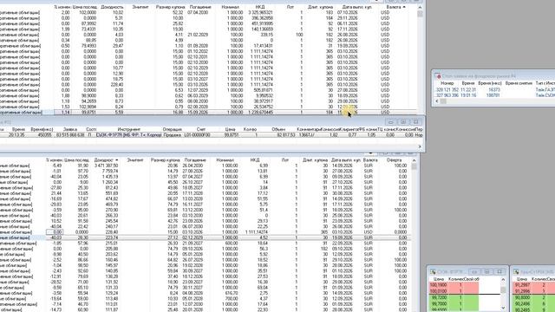
Task: Minimize the left order book window
Action: click(x=474, y=271)
